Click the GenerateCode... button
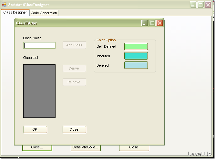This screenshot has width=215, height=159. [x=86, y=148]
